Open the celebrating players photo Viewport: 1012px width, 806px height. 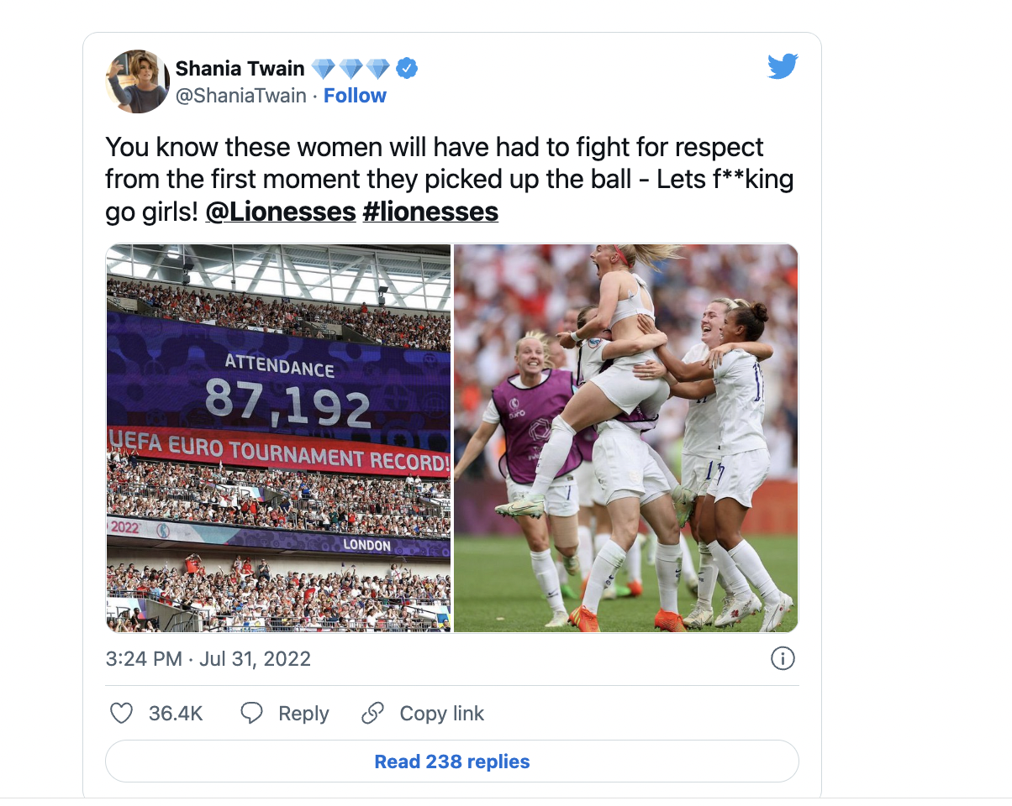(625, 437)
